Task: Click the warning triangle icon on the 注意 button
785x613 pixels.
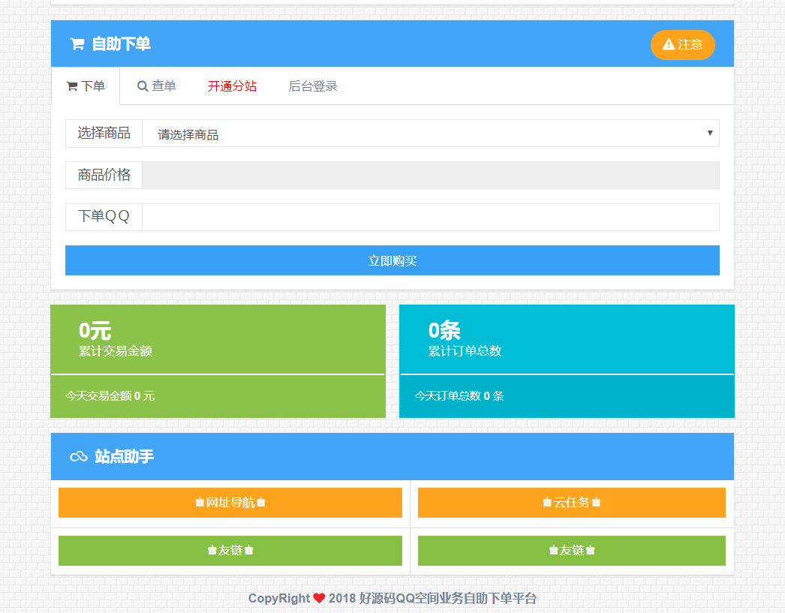Action: click(x=667, y=45)
